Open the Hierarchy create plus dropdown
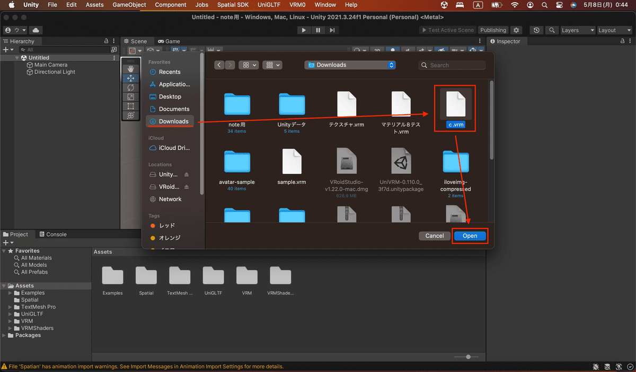The image size is (636, 372). click(7, 49)
